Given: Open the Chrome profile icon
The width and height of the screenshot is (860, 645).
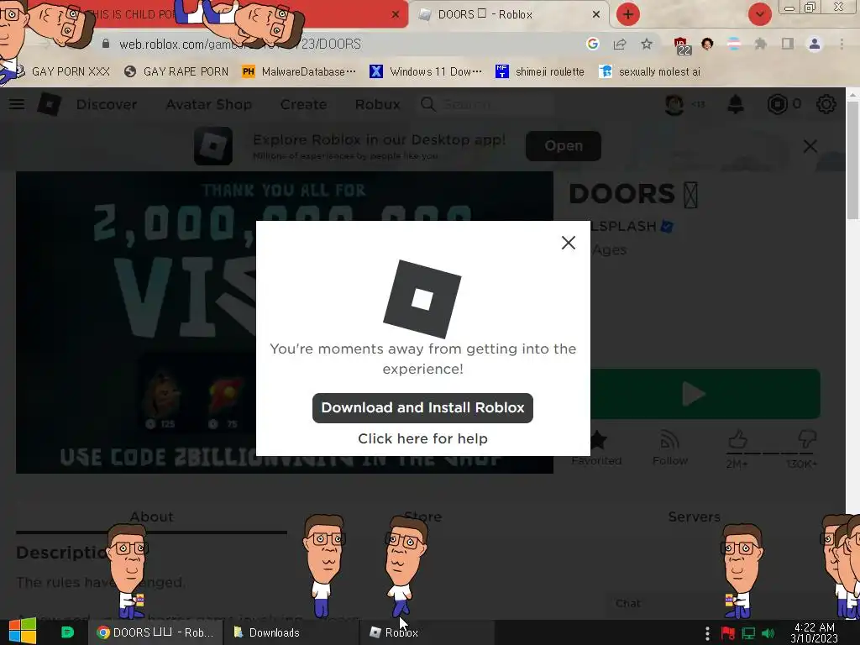Looking at the screenshot, I should (815, 44).
